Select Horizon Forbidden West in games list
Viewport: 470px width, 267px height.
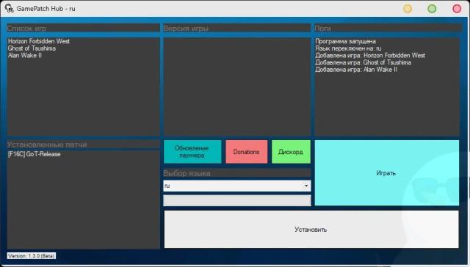click(39, 41)
